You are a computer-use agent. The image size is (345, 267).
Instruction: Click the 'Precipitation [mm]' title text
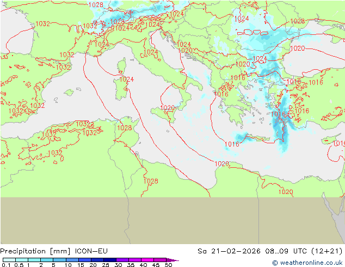click(35, 251)
